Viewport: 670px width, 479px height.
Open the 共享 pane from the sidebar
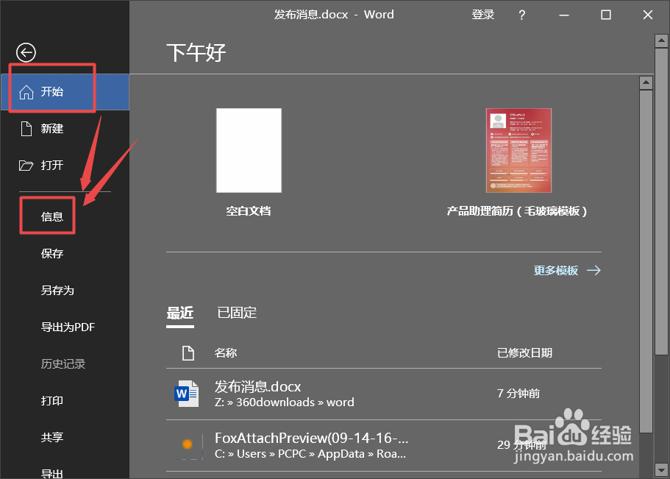point(51,437)
